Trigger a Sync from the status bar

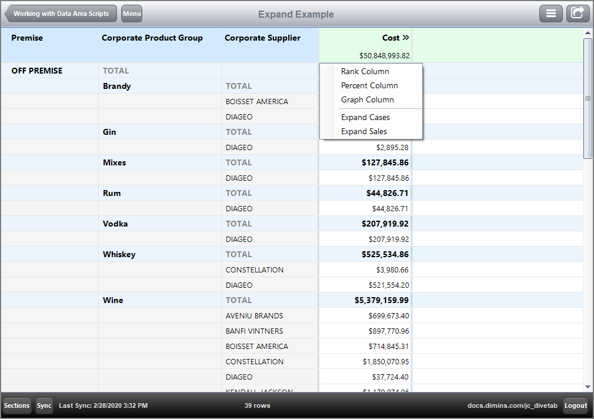coord(44,405)
